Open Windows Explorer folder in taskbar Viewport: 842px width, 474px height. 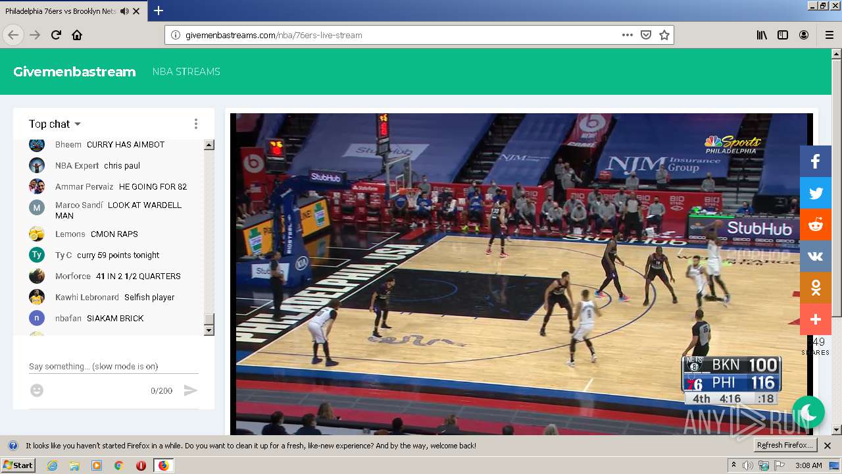click(x=74, y=465)
